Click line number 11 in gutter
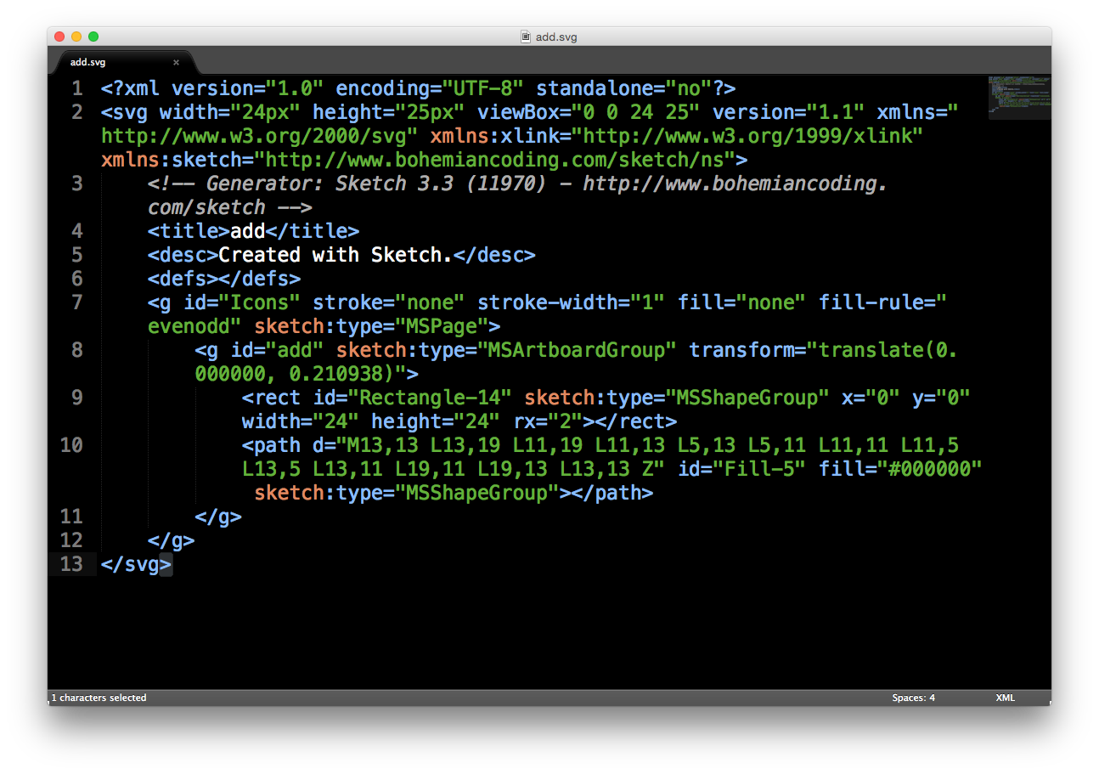Screen dimensions: 1099x774 [71, 517]
